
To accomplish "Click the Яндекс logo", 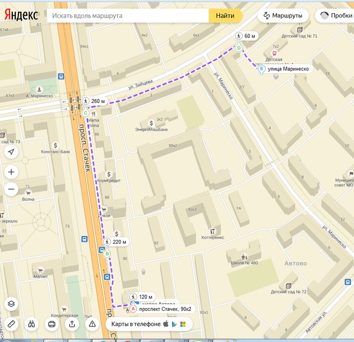I will (21, 15).
